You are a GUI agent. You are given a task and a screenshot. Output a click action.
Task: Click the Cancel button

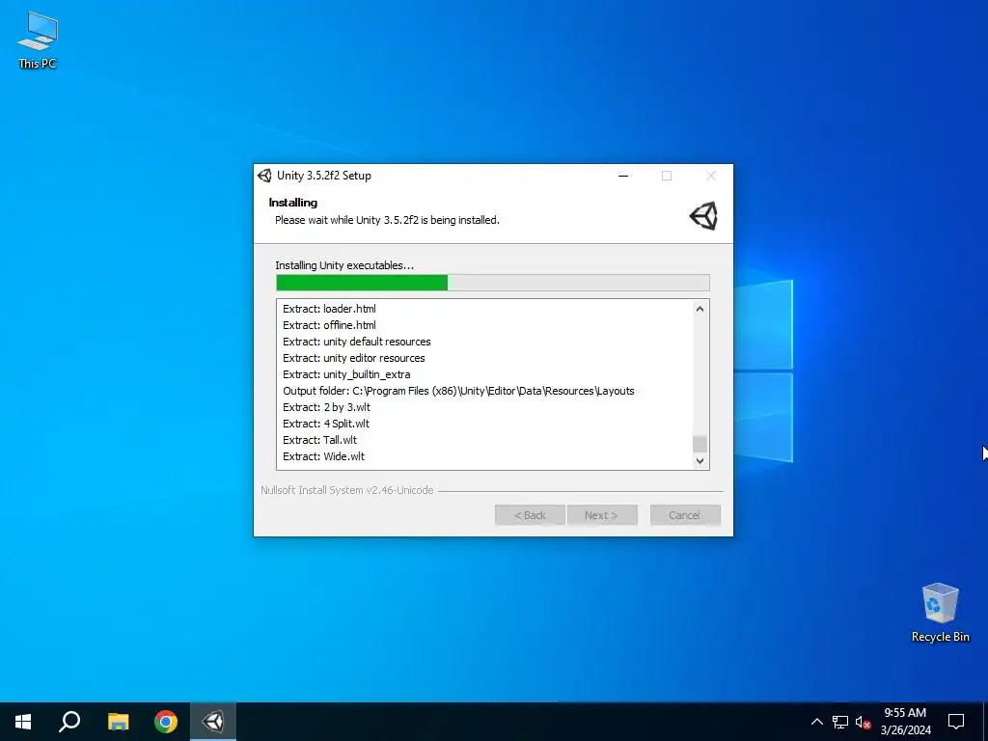coord(685,515)
